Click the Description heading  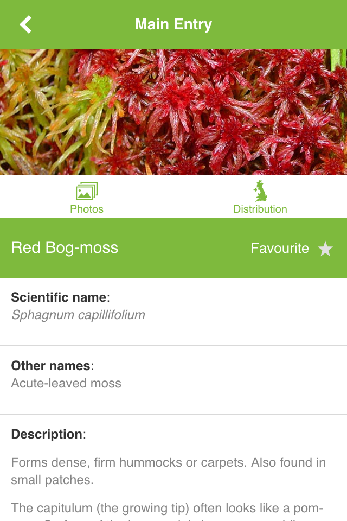point(48,434)
